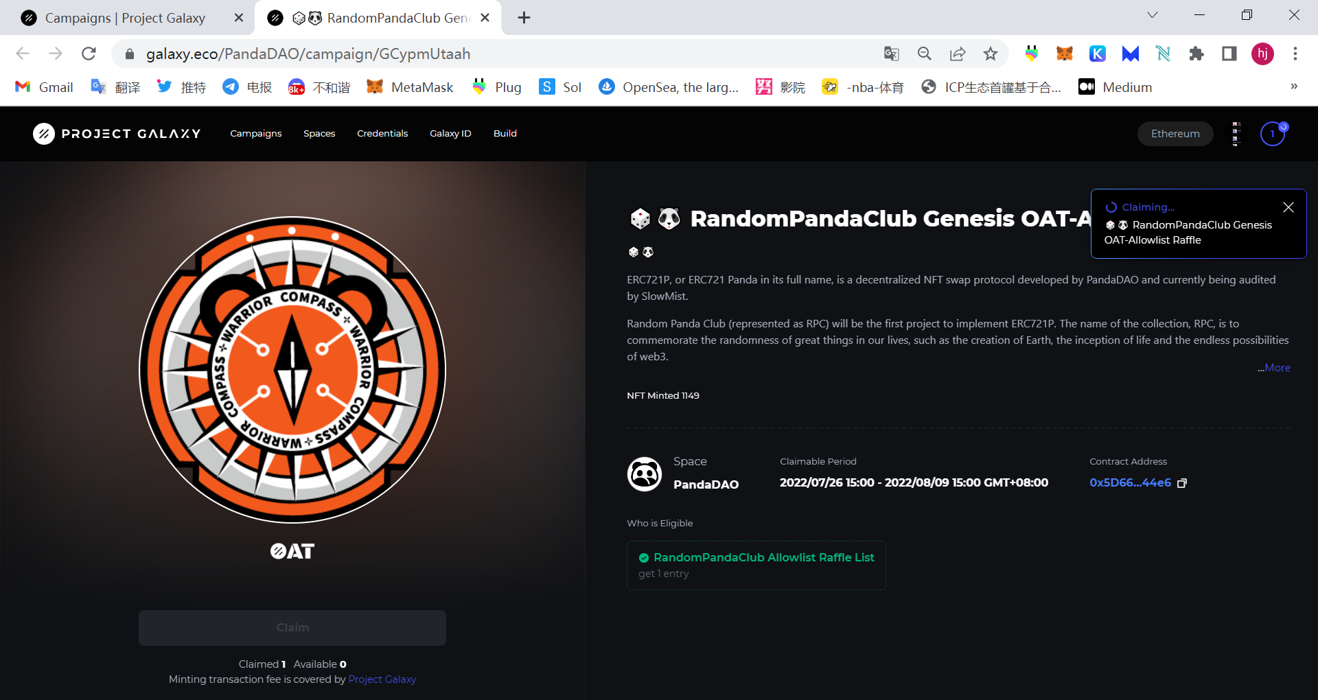Open the notification avatar circle with badge
Viewport: 1318px width, 700px height.
[x=1273, y=133]
